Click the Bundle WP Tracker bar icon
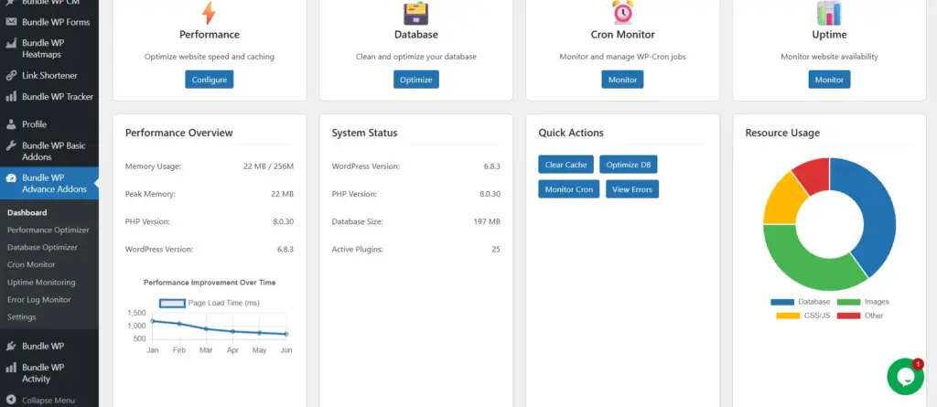 click(11, 96)
